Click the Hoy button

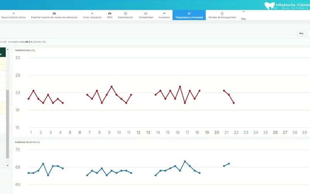click(x=301, y=33)
